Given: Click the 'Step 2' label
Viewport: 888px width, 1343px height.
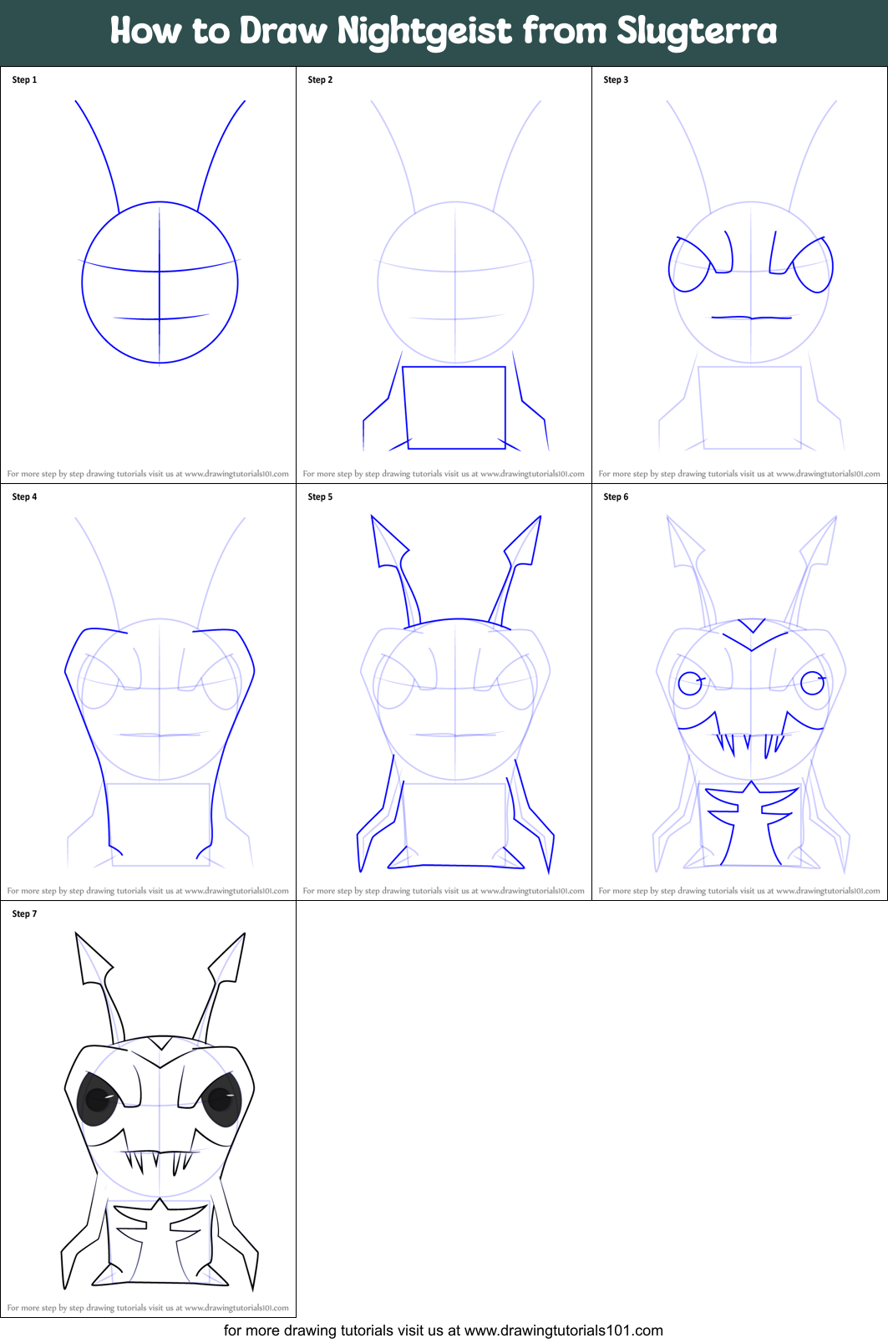Looking at the screenshot, I should coord(320,80).
